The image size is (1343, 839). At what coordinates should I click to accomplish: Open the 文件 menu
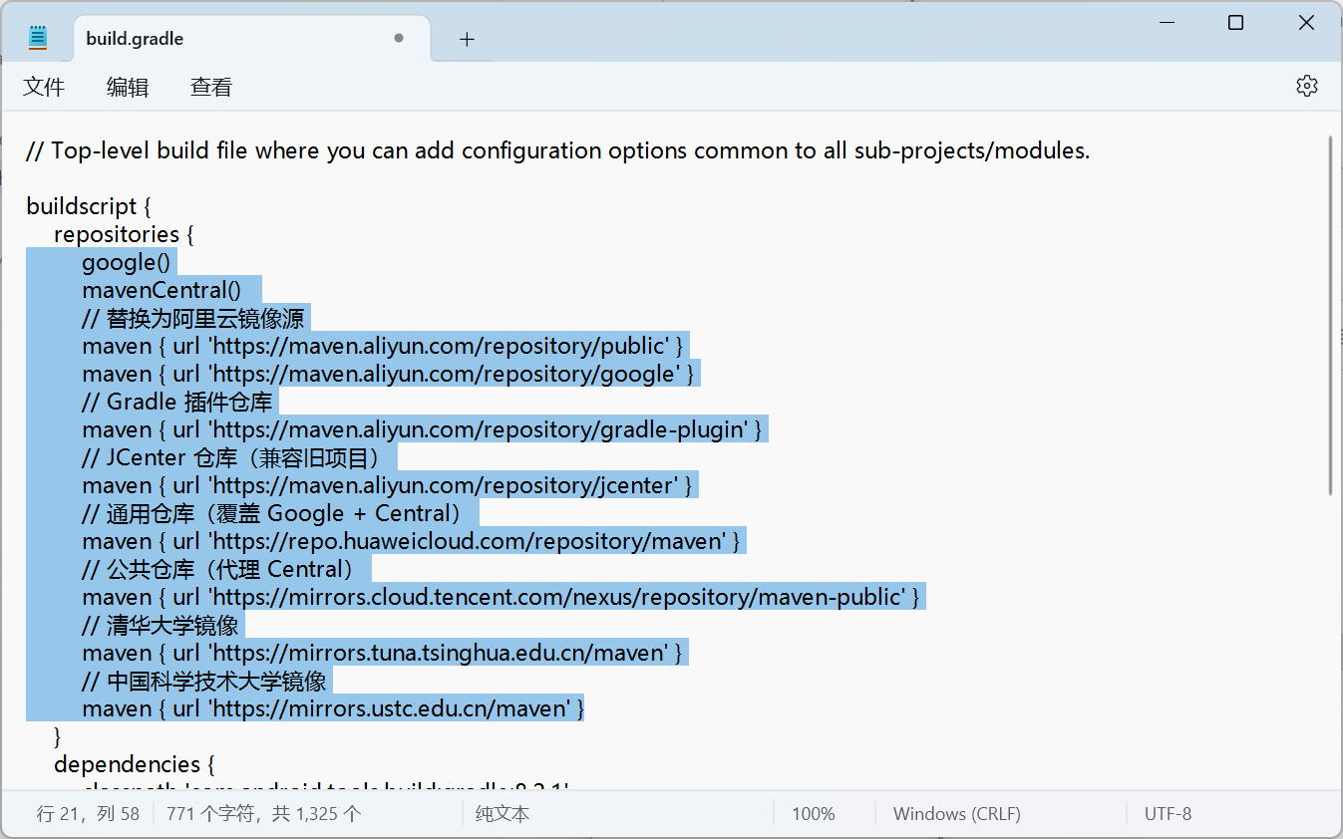click(44, 87)
